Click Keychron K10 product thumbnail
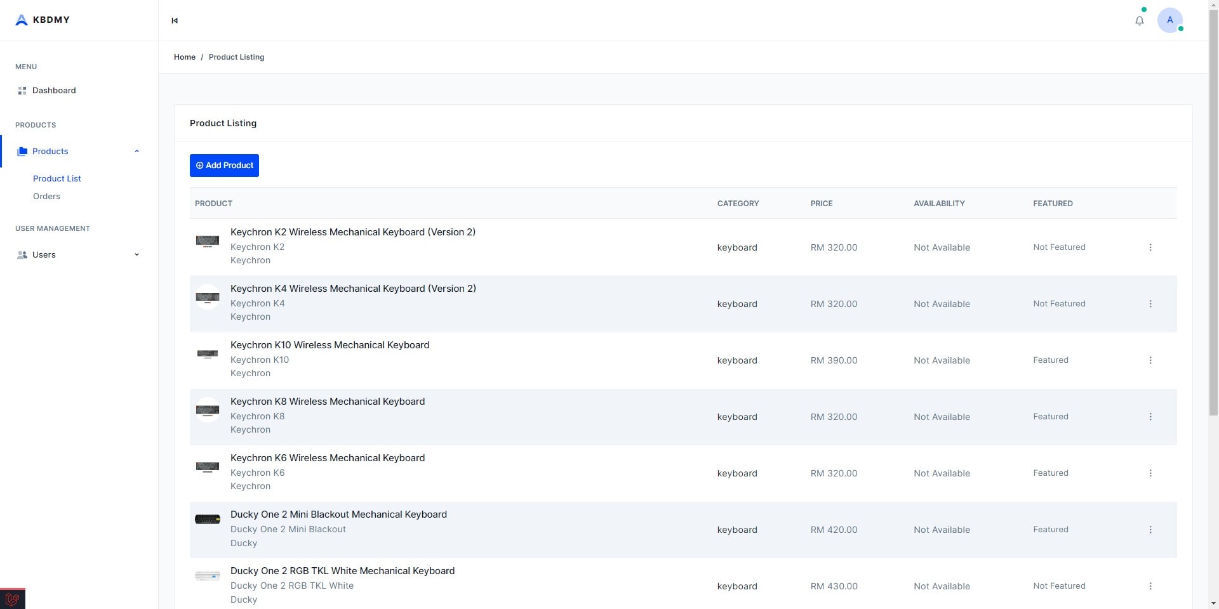Screen dimensions: 1219x609 pyautogui.click(x=208, y=353)
